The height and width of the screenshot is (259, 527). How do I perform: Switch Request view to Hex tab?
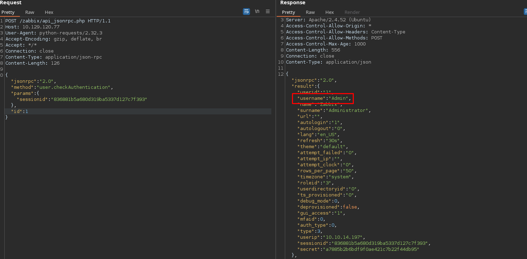click(49, 12)
